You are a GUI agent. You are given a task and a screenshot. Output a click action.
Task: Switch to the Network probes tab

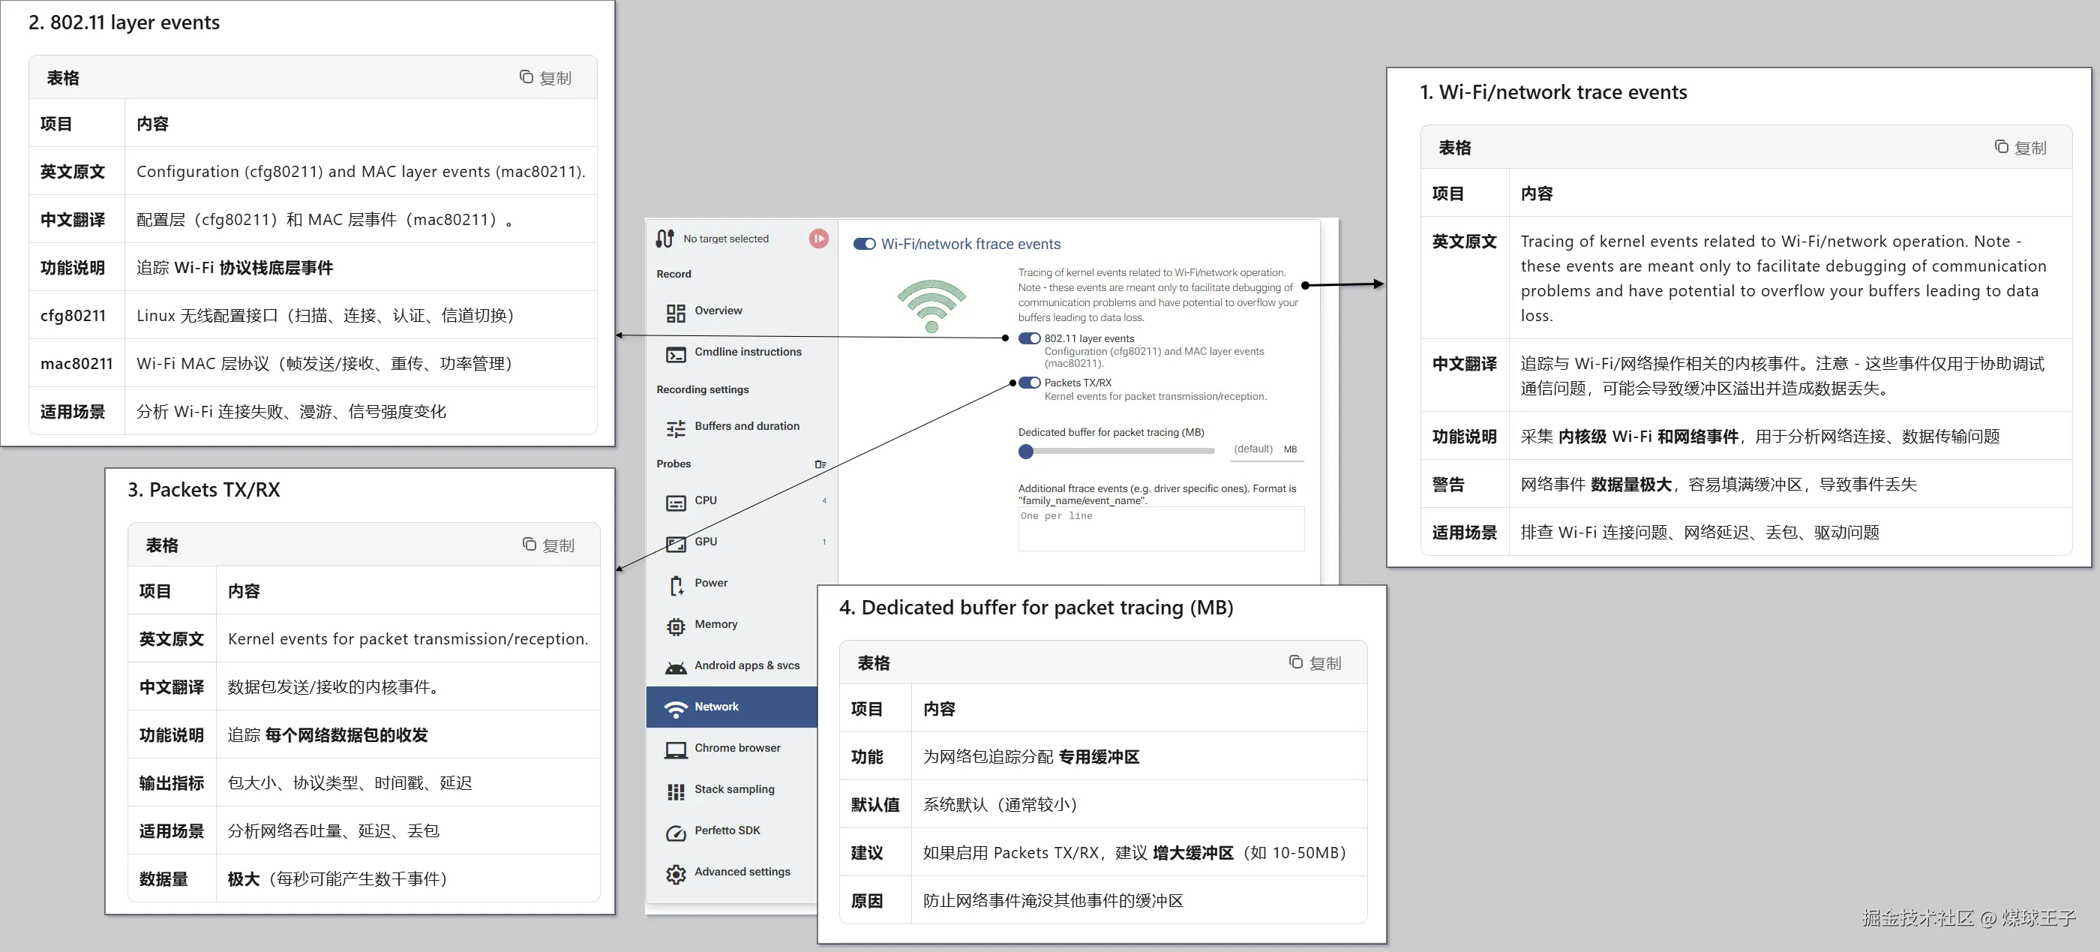[x=715, y=707]
